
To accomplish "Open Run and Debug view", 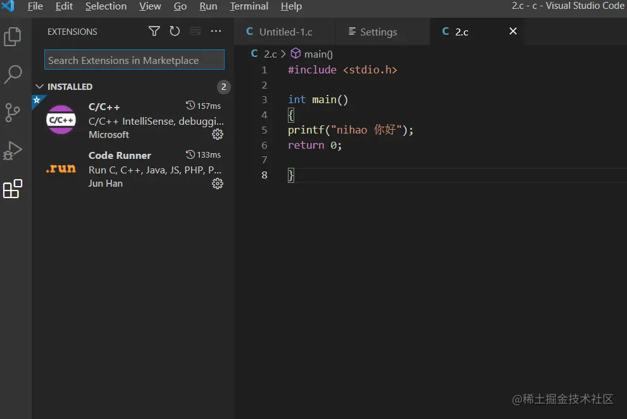I will tap(13, 151).
